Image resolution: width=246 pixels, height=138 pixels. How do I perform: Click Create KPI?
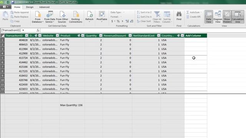click(194, 17)
